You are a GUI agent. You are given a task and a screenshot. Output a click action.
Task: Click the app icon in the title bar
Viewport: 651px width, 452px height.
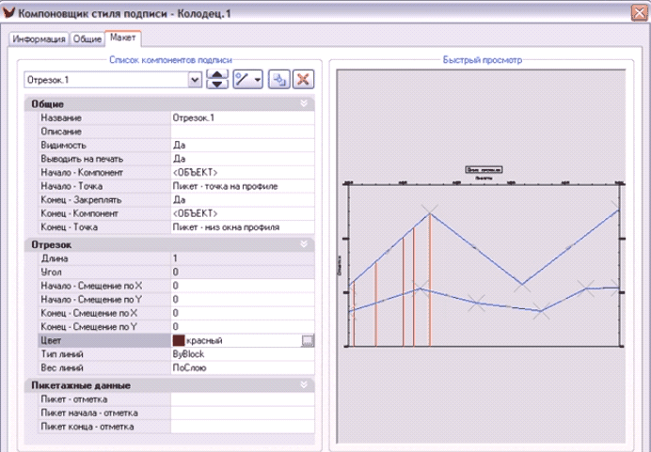(11, 14)
